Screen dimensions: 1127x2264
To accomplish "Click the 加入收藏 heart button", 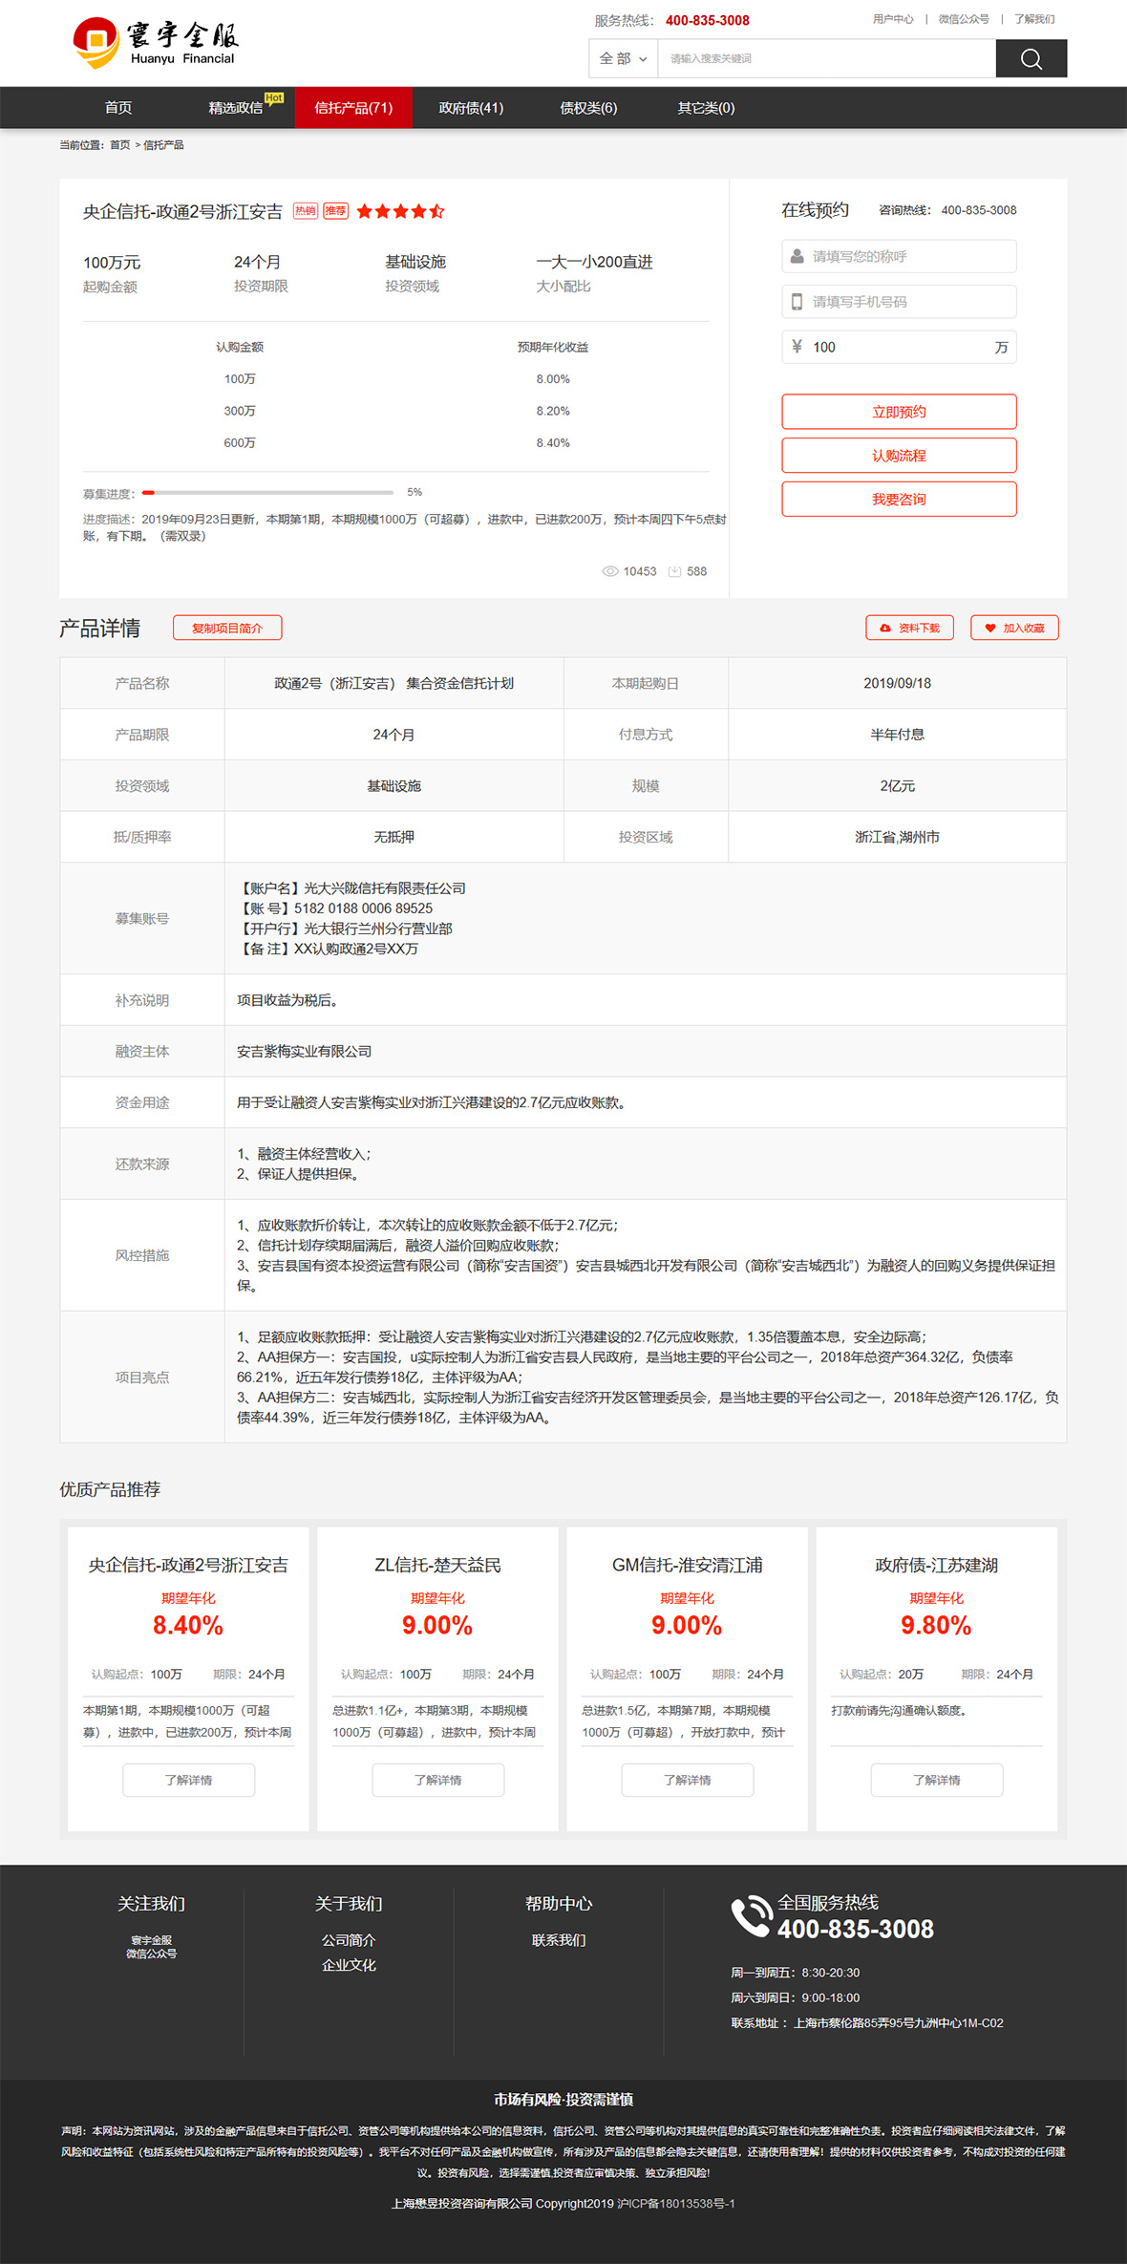I will point(1014,628).
